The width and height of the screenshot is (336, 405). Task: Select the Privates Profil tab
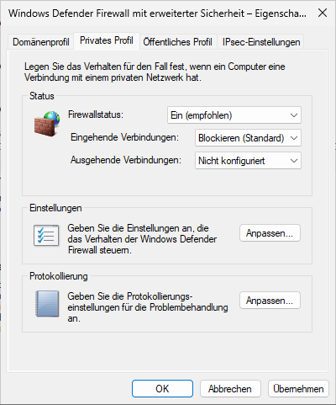[107, 40]
